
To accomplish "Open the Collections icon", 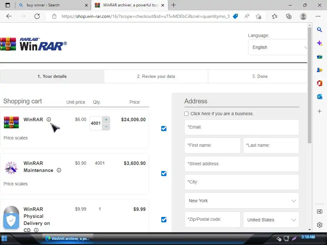I will (289, 16).
